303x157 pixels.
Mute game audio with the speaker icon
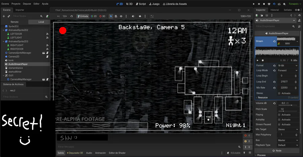point(133,16)
